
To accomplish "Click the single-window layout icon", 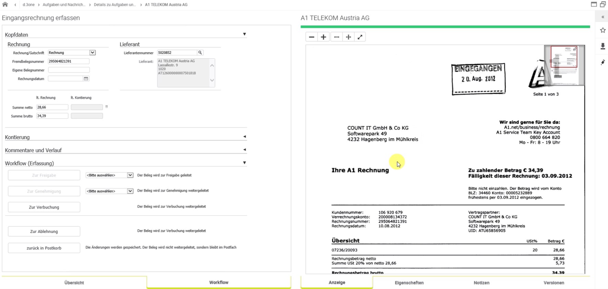I will [594, 4].
